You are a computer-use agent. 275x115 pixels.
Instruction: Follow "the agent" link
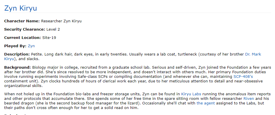coord(206,103)
